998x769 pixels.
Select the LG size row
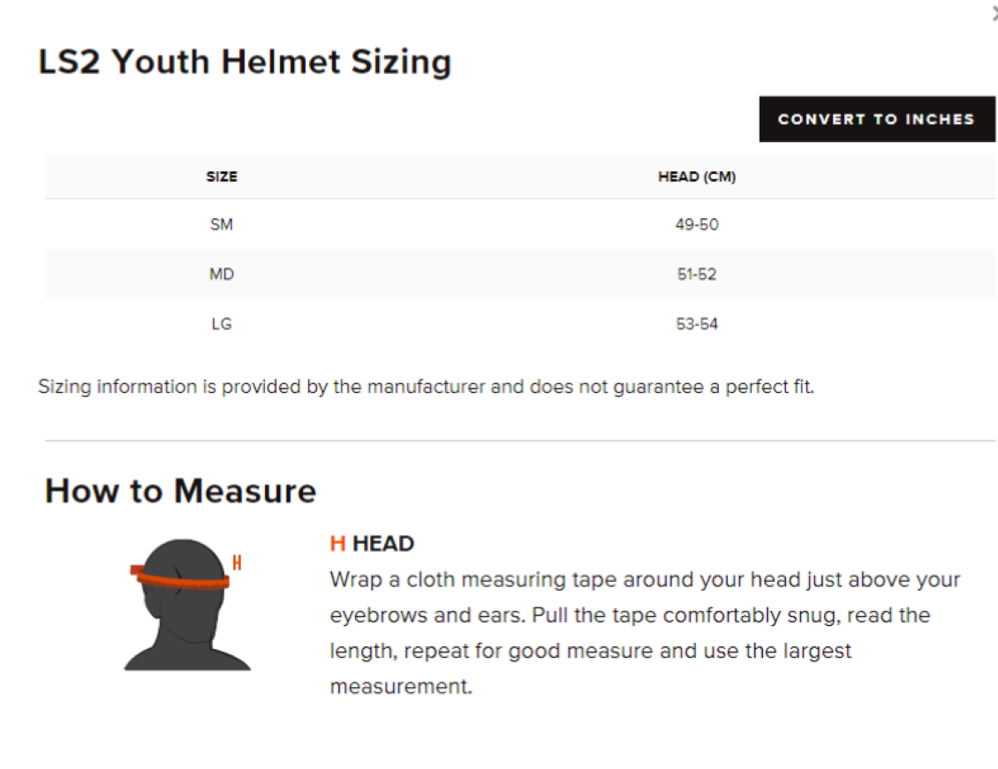point(223,323)
